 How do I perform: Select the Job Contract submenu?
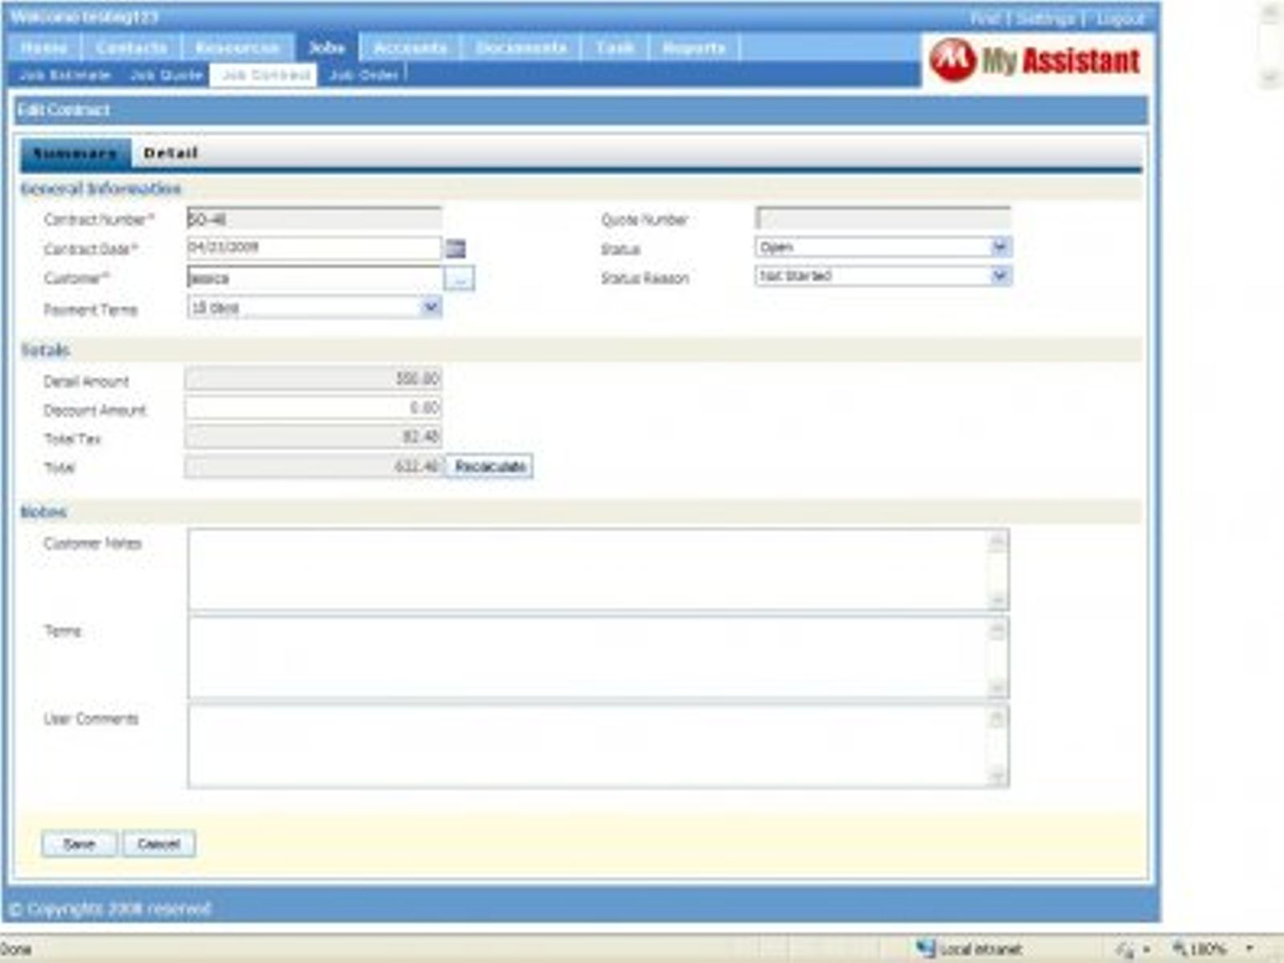[x=266, y=75]
